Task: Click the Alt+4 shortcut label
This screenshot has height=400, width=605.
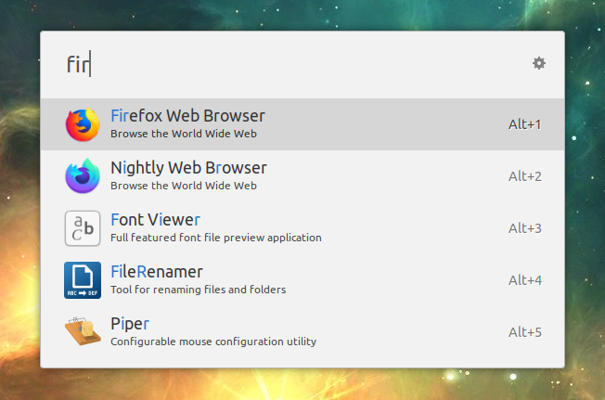Action: click(x=525, y=280)
